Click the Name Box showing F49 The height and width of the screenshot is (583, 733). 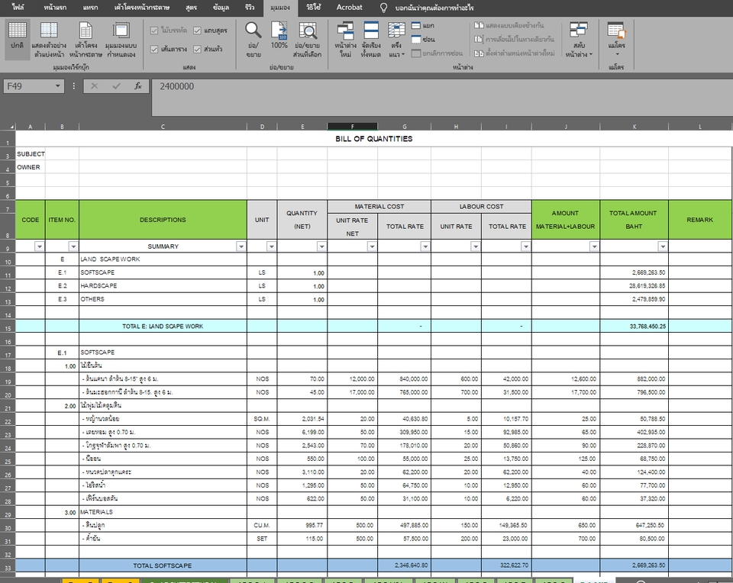pyautogui.click(x=28, y=86)
